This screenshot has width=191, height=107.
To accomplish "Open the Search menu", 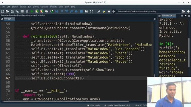I will [x=15, y=7].
